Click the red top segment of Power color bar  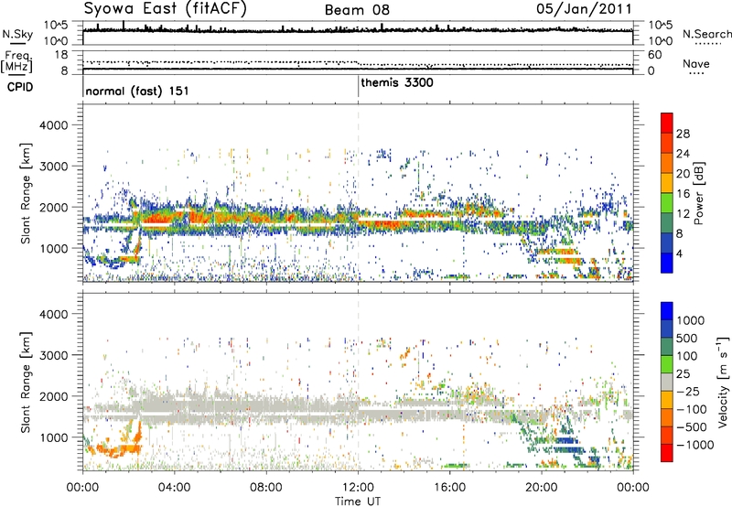click(x=667, y=123)
